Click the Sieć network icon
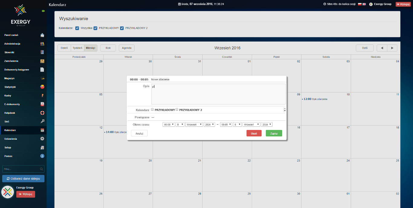The height and width of the screenshot is (208, 413). 42,122
